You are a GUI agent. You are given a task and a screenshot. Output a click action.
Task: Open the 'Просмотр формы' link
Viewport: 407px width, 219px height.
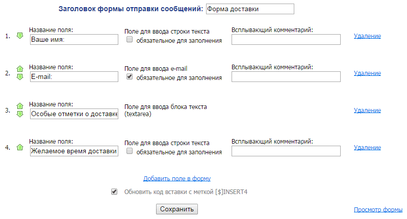(x=378, y=210)
